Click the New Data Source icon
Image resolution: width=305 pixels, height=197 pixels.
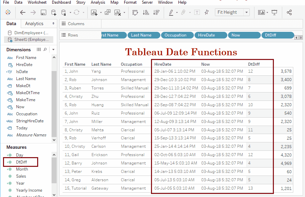pyautogui.click(x=54, y=12)
